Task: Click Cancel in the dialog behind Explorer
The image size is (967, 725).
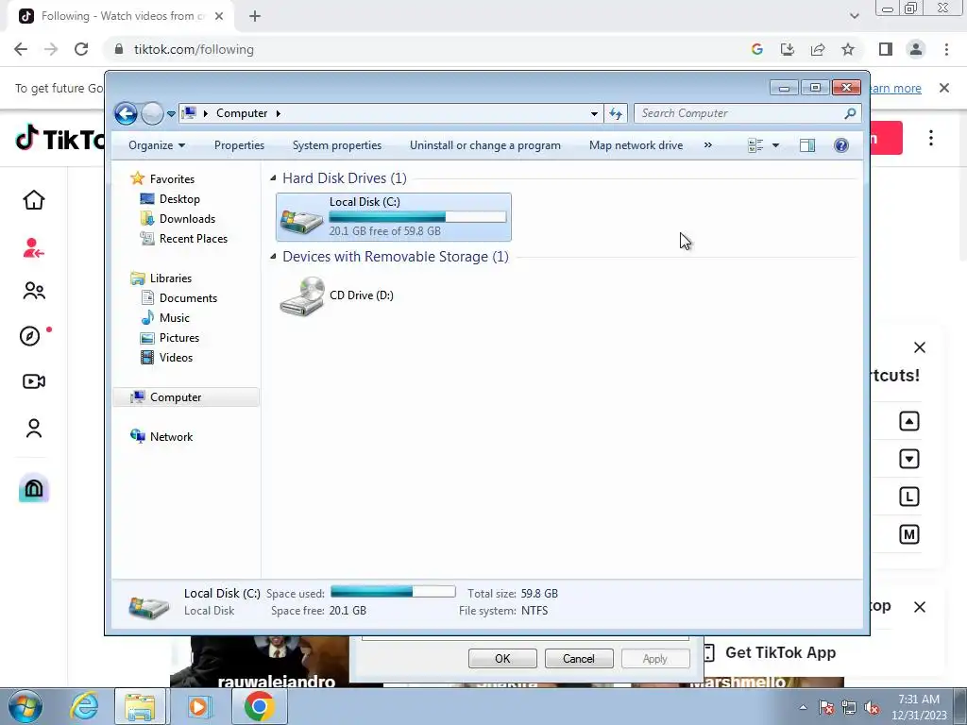Action: pyautogui.click(x=579, y=658)
